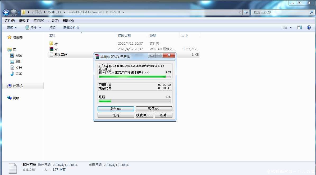
Task: Minimize the Explorer window
Action: (x=292, y=3)
